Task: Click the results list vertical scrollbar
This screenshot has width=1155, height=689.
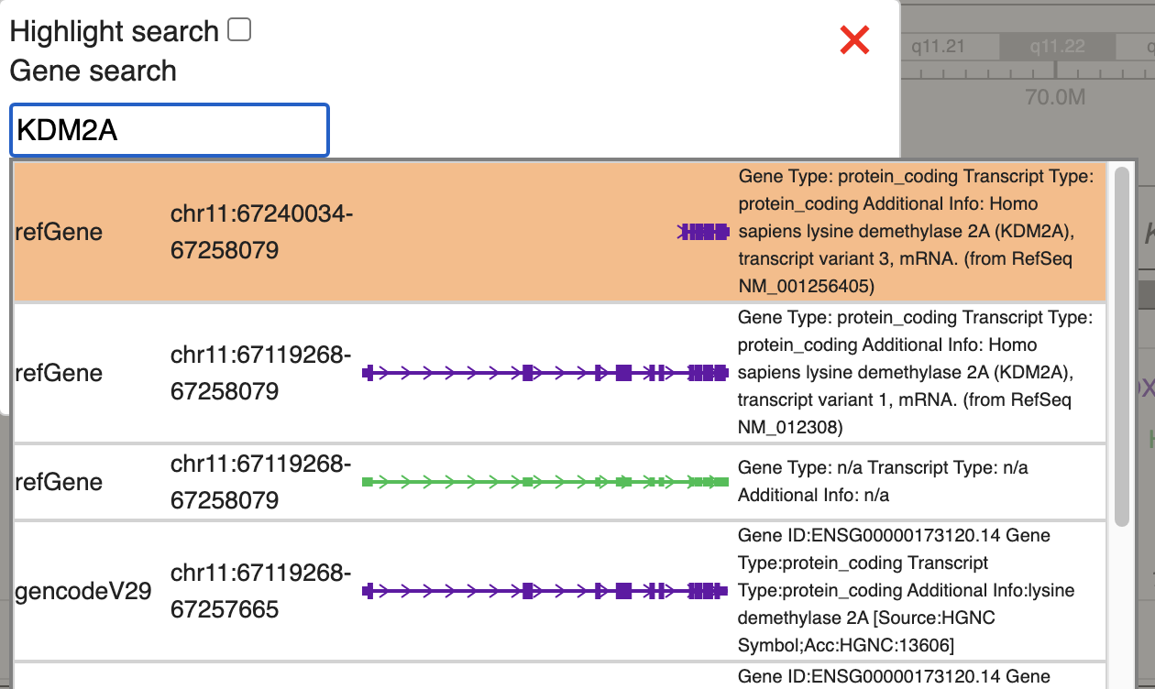Action: coord(1121,348)
